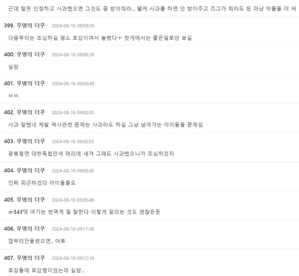This screenshot has height=276, width=299.
Task: Select the timestamp 2024-08-16 09:00:39
Action: click(x=73, y=55)
